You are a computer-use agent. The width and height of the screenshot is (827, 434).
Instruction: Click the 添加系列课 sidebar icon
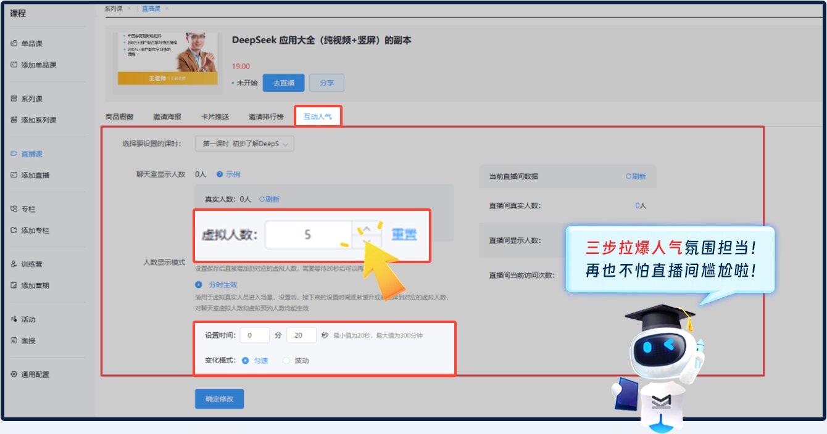click(x=14, y=120)
